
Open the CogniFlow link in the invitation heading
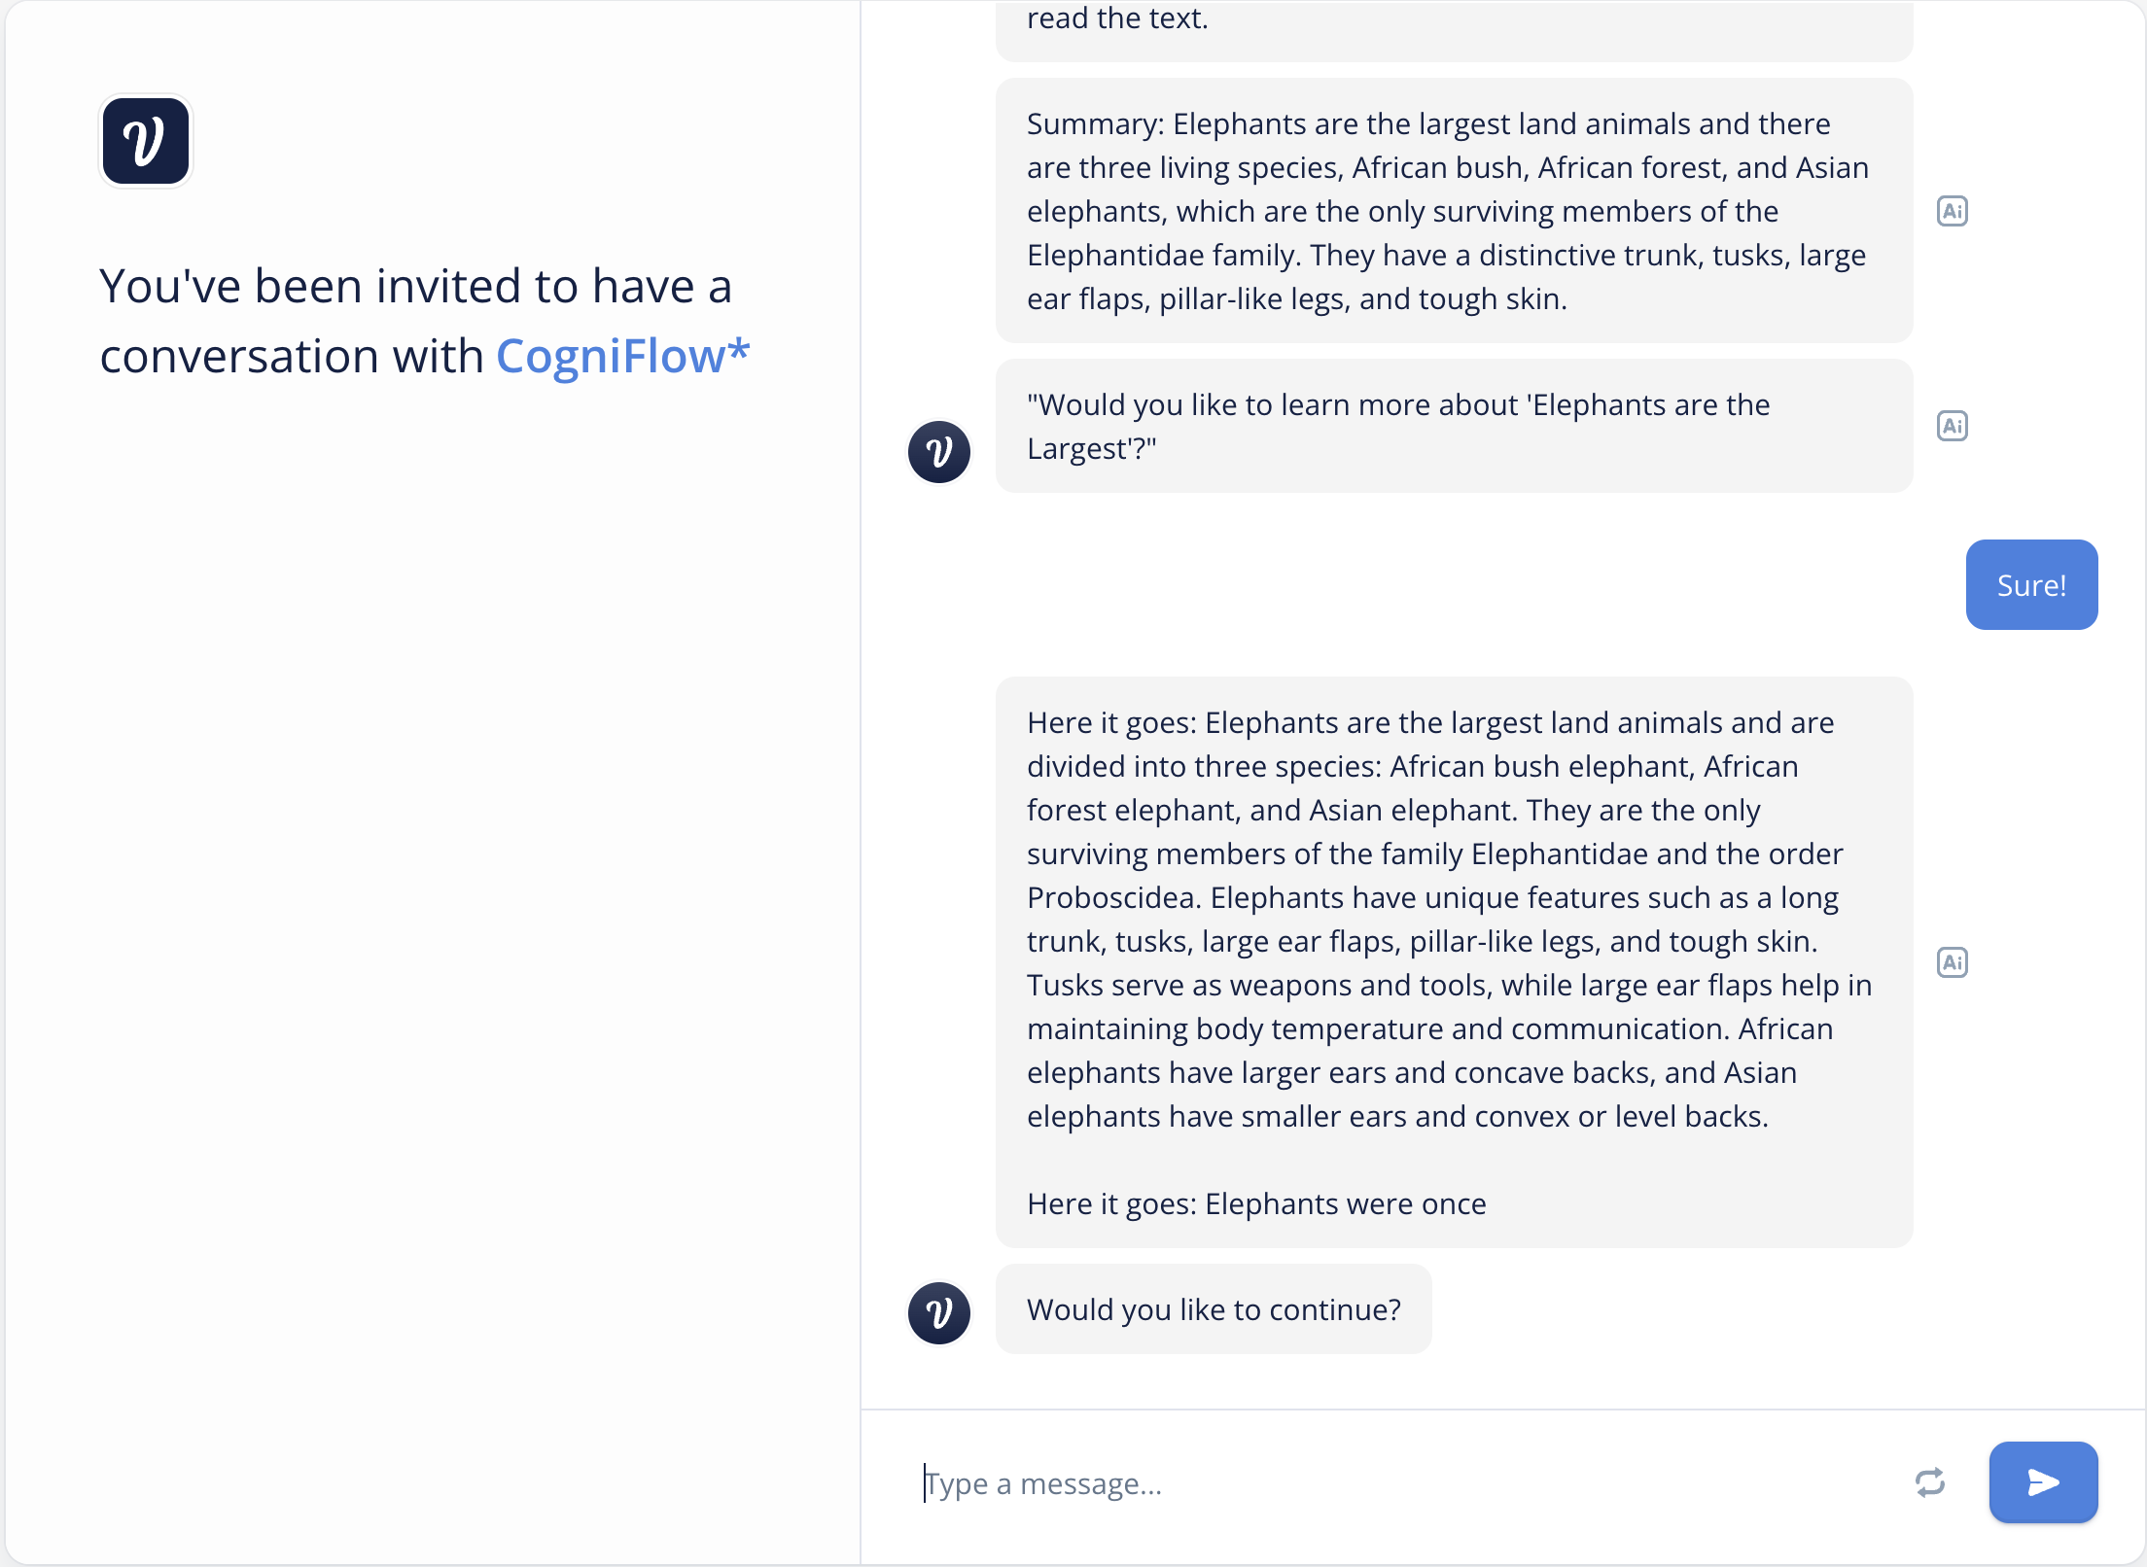(622, 357)
